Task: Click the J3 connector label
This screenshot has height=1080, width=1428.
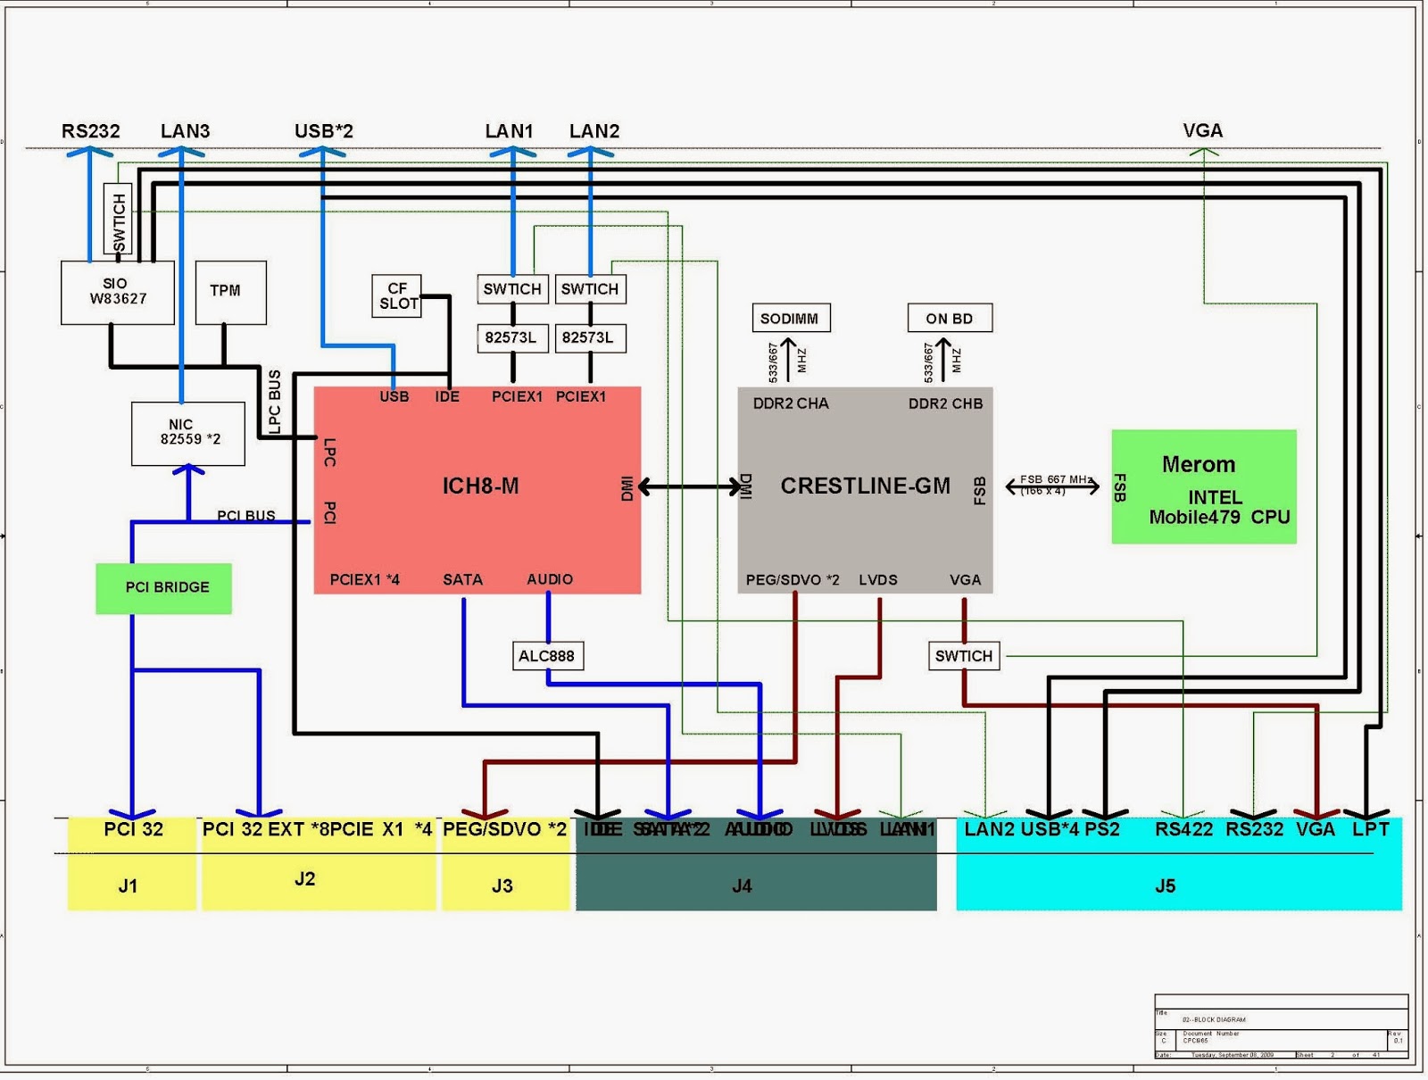Action: click(x=502, y=886)
